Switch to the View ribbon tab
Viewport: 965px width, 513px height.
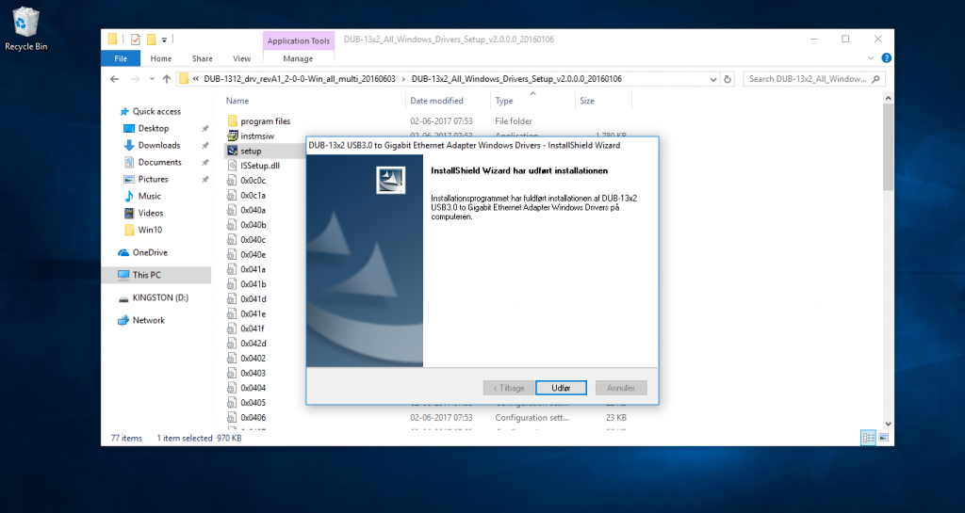(x=242, y=58)
